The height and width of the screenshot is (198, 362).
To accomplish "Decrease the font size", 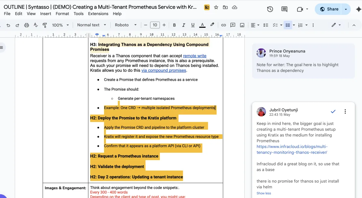I will point(146,25).
